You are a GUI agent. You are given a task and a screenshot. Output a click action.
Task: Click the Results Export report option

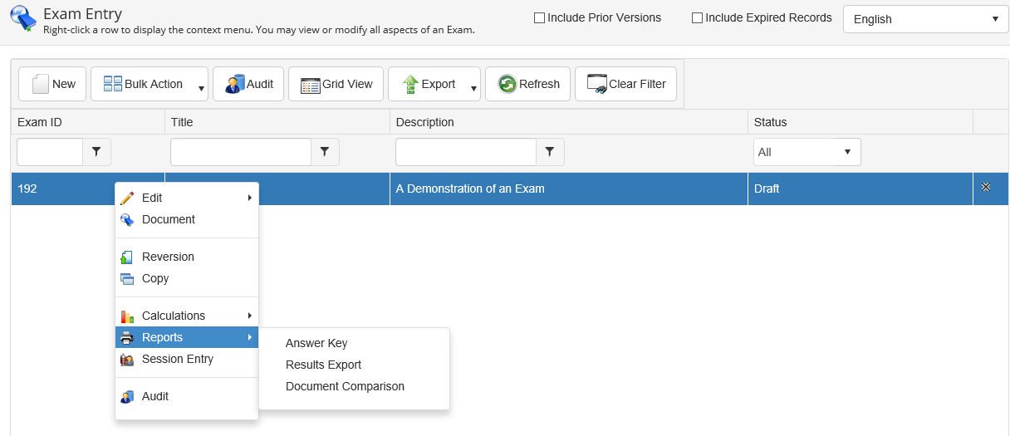click(323, 365)
